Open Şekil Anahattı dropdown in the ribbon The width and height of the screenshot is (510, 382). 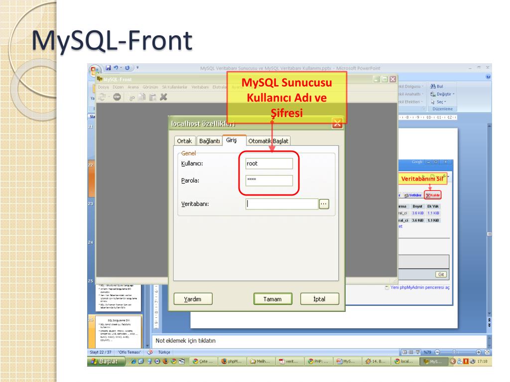[x=411, y=94]
